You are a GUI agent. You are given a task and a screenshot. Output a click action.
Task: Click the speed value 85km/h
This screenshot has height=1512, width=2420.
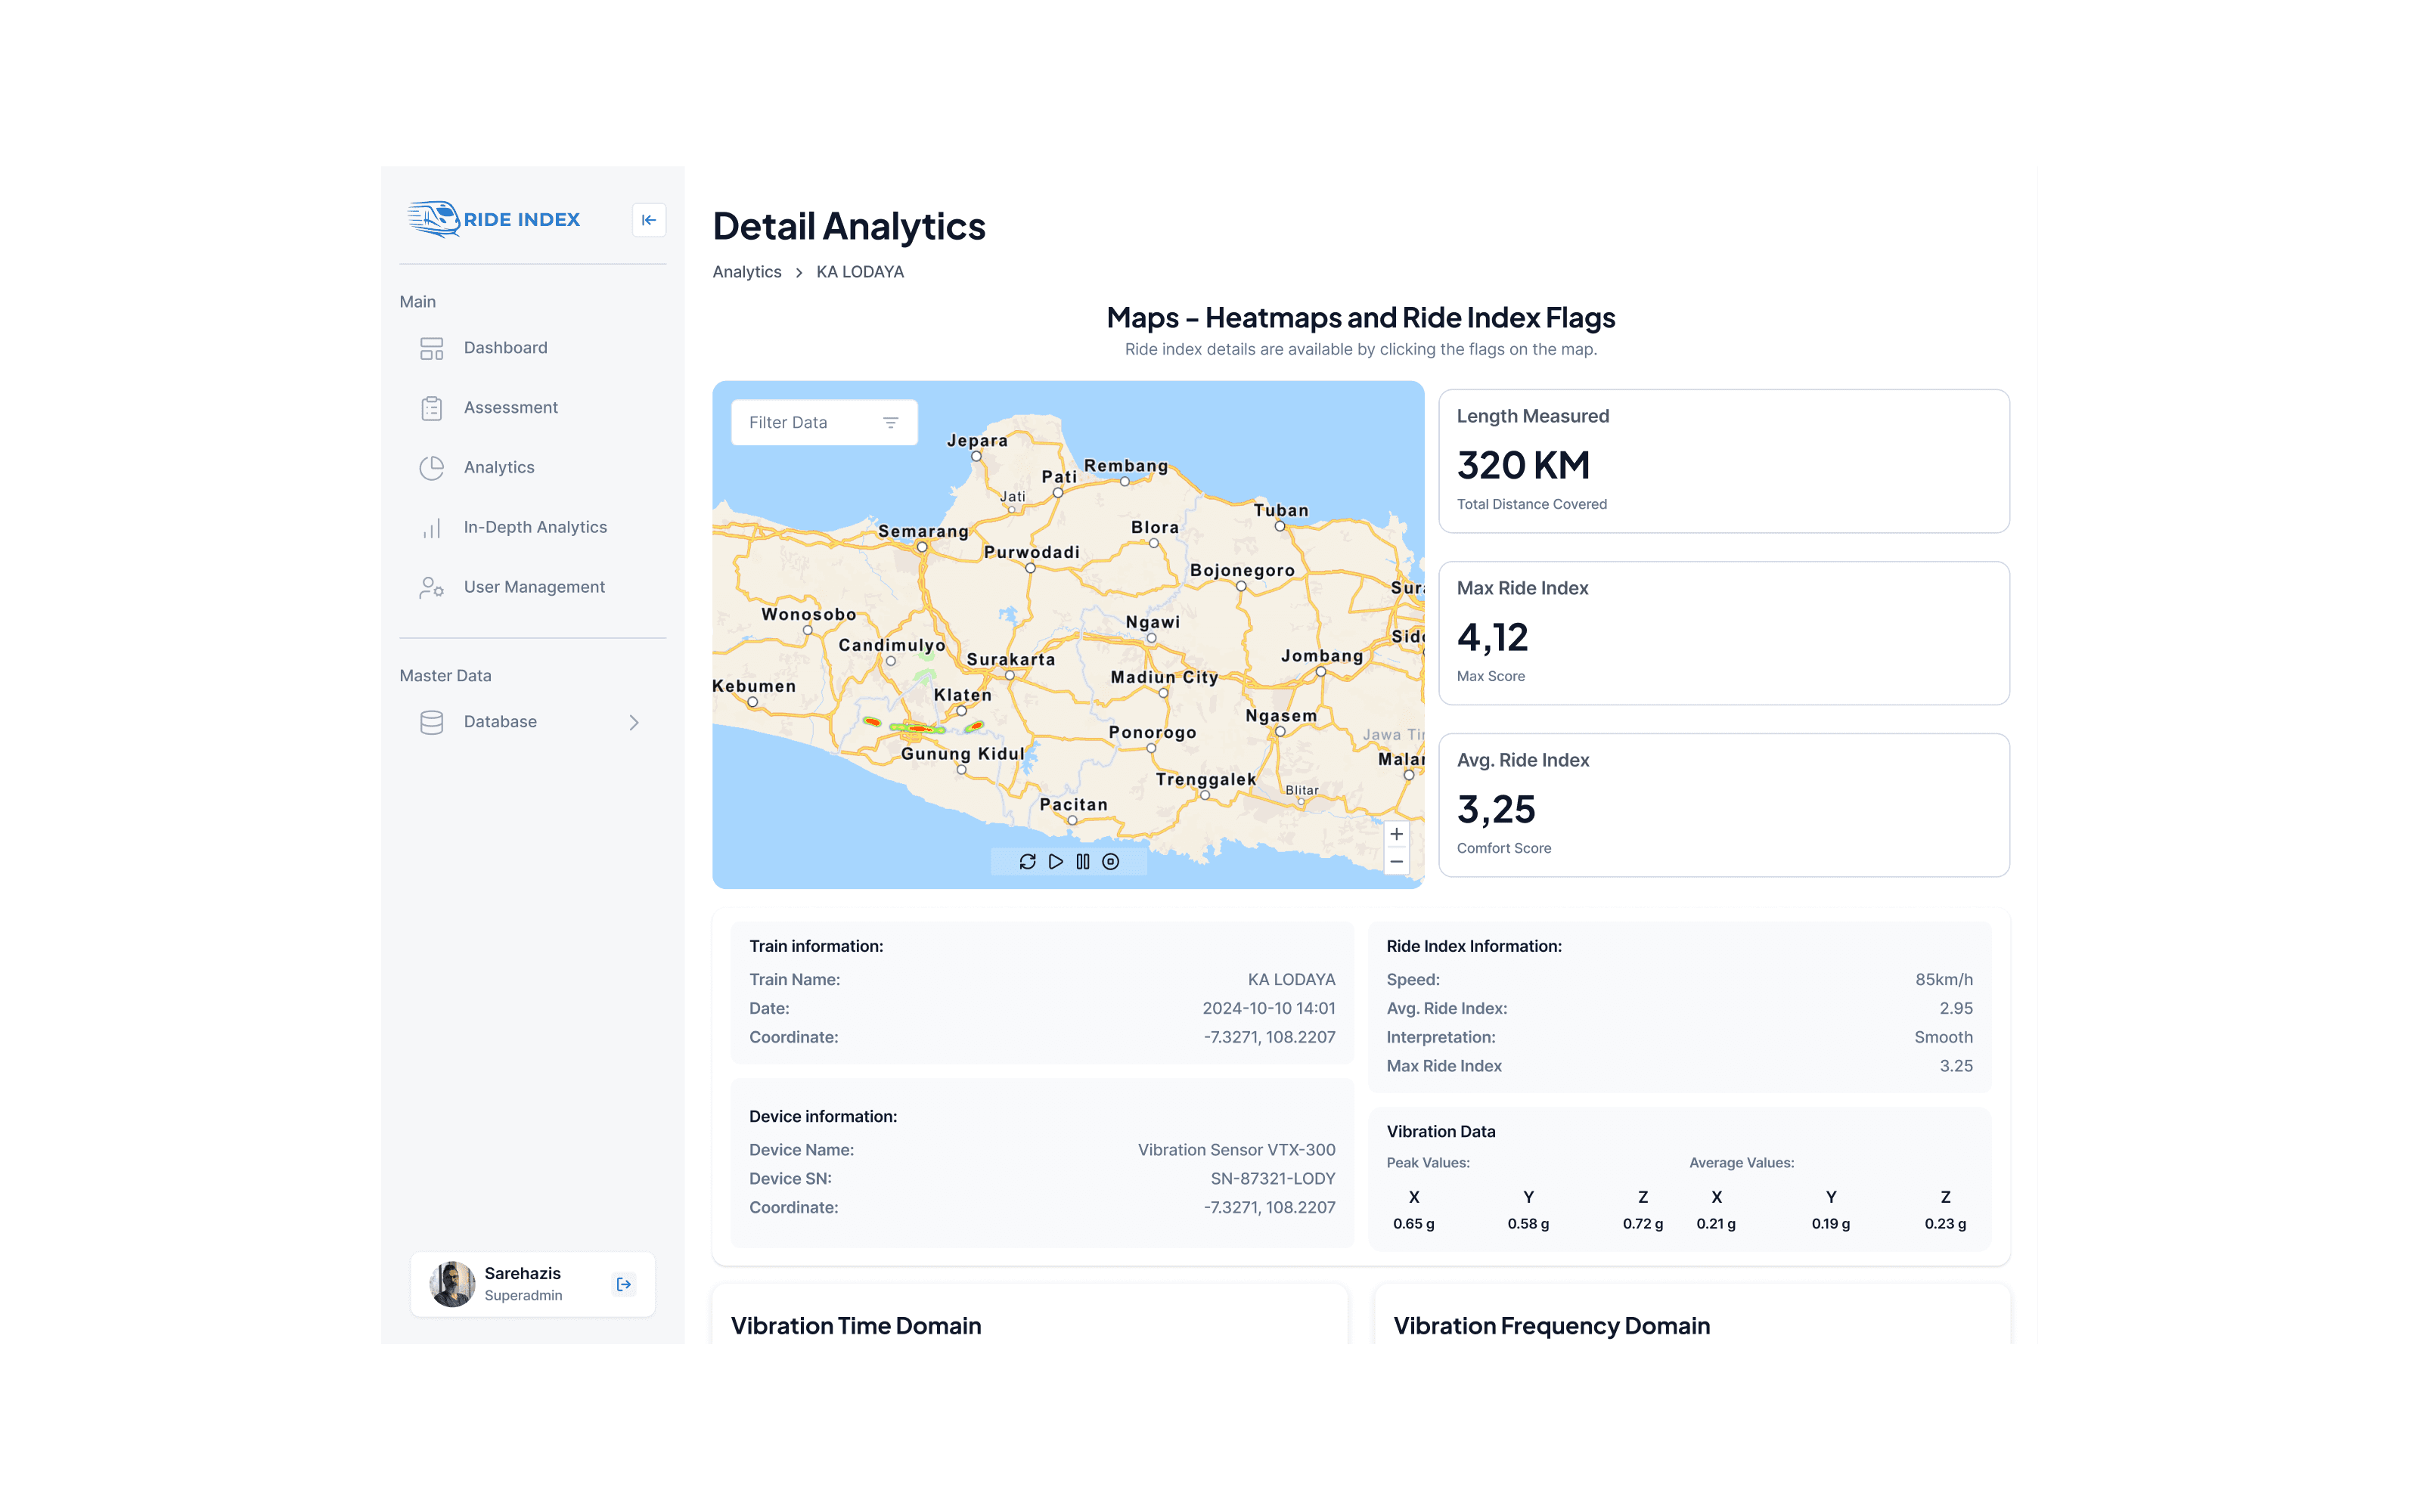pyautogui.click(x=1944, y=980)
